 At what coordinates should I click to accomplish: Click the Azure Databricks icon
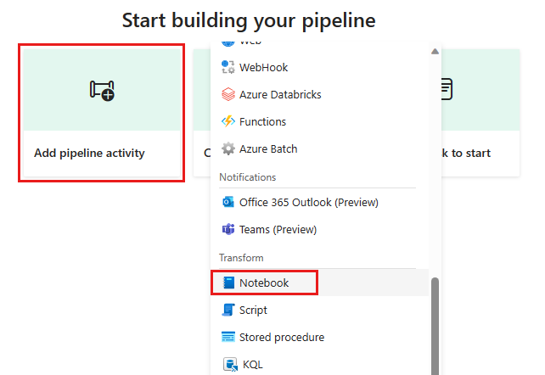pyautogui.click(x=228, y=94)
